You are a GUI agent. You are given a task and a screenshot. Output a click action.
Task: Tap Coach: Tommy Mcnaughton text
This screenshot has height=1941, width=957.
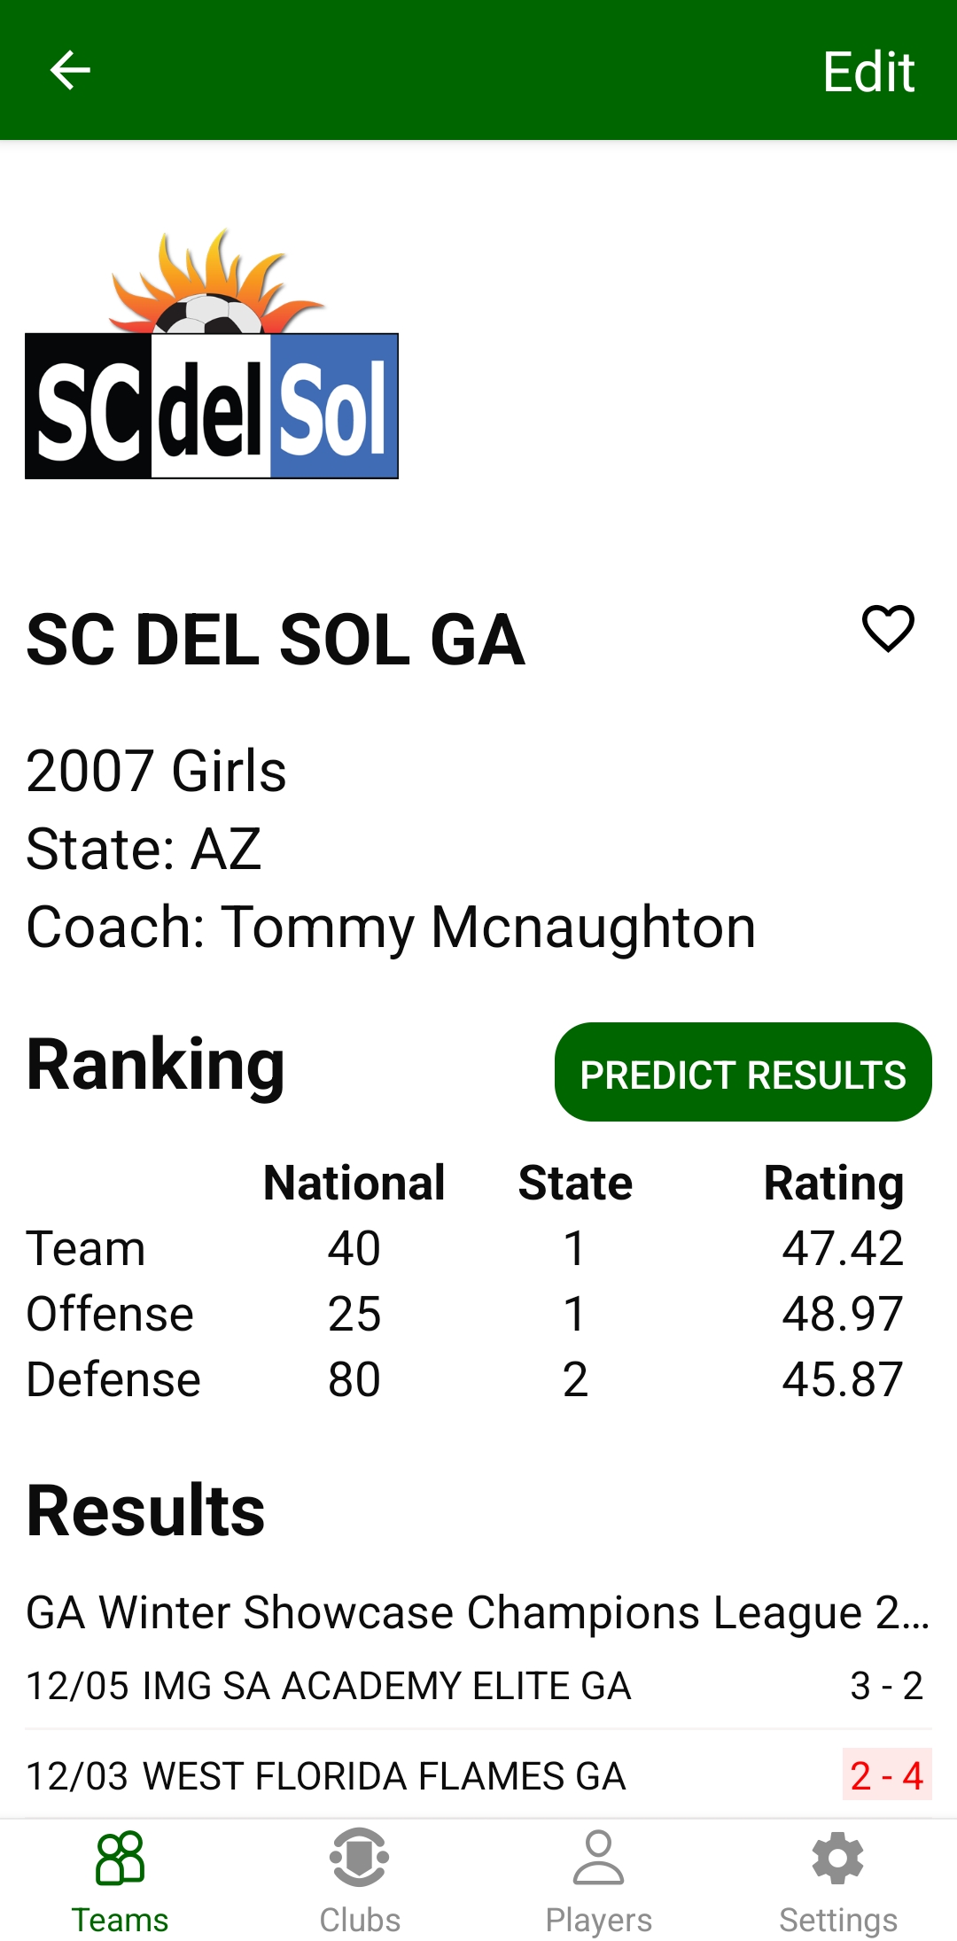[x=391, y=927]
